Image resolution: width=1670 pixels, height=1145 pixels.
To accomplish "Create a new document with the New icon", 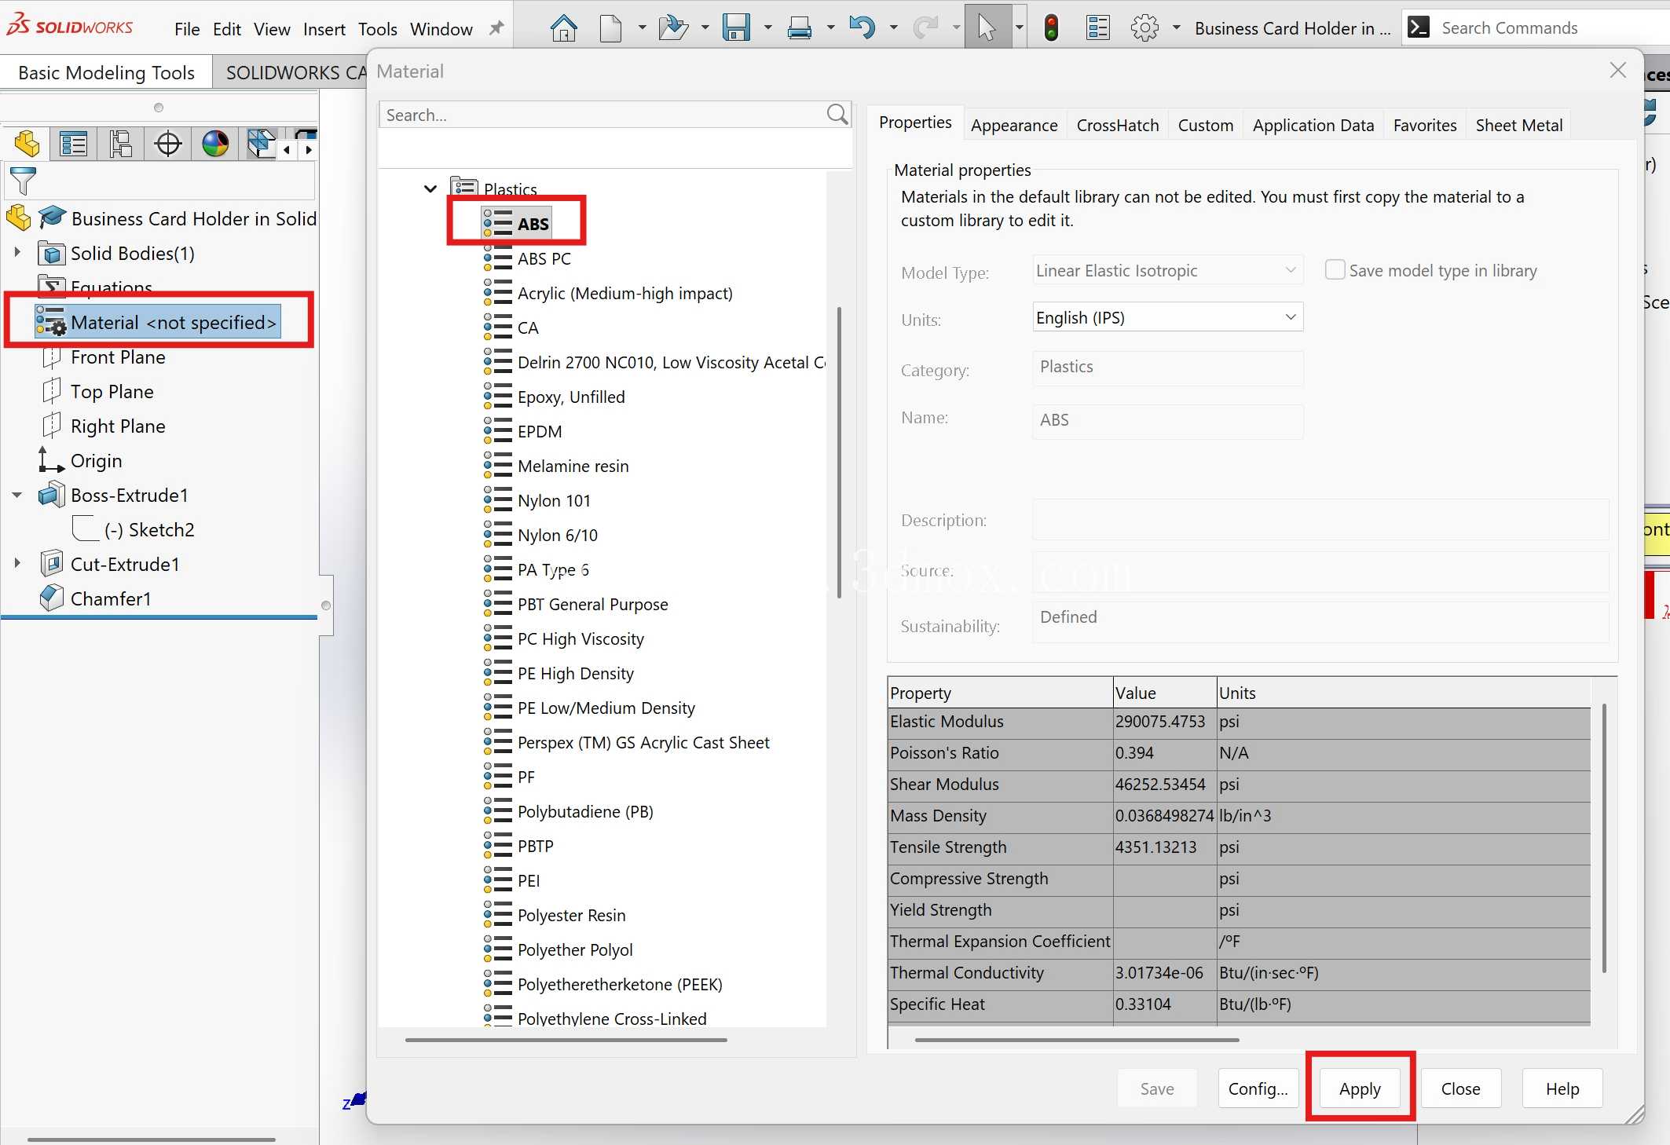I will click(610, 28).
